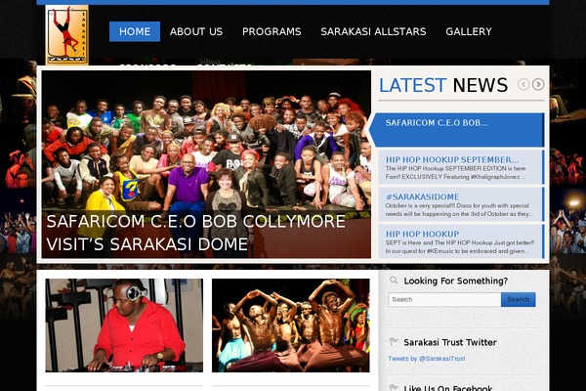This screenshot has height=391, width=586.
Task: Select the SAFARICOM C.E.O BOB news item
Action: point(456,129)
